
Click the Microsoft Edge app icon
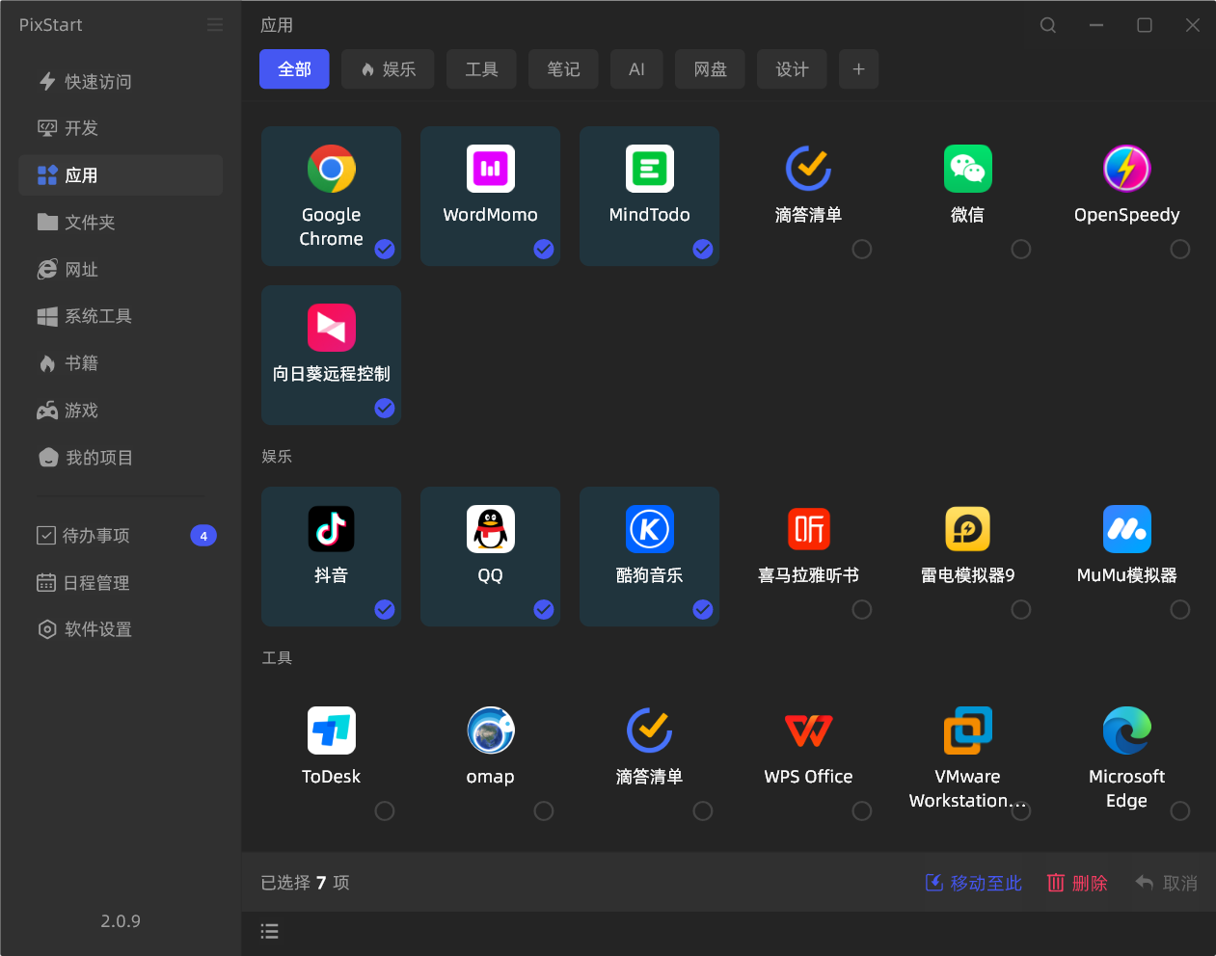(x=1126, y=730)
